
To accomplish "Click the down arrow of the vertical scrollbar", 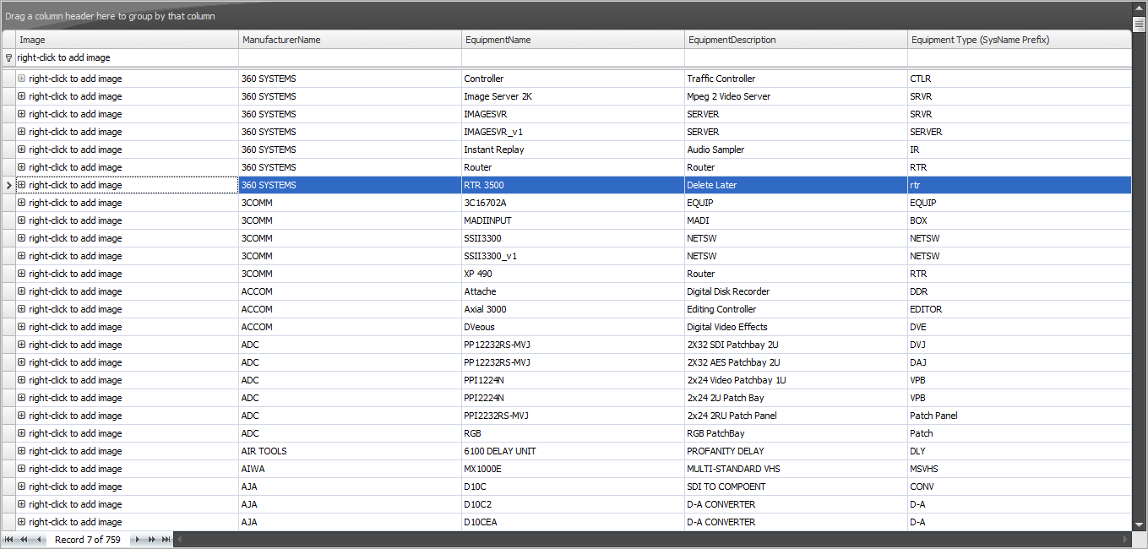I will pyautogui.click(x=1139, y=525).
